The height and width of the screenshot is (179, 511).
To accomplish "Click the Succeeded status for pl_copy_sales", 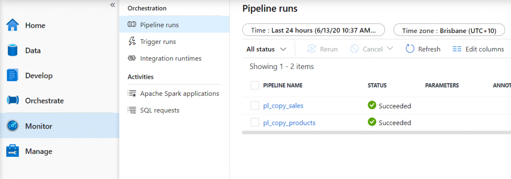I will point(395,106).
